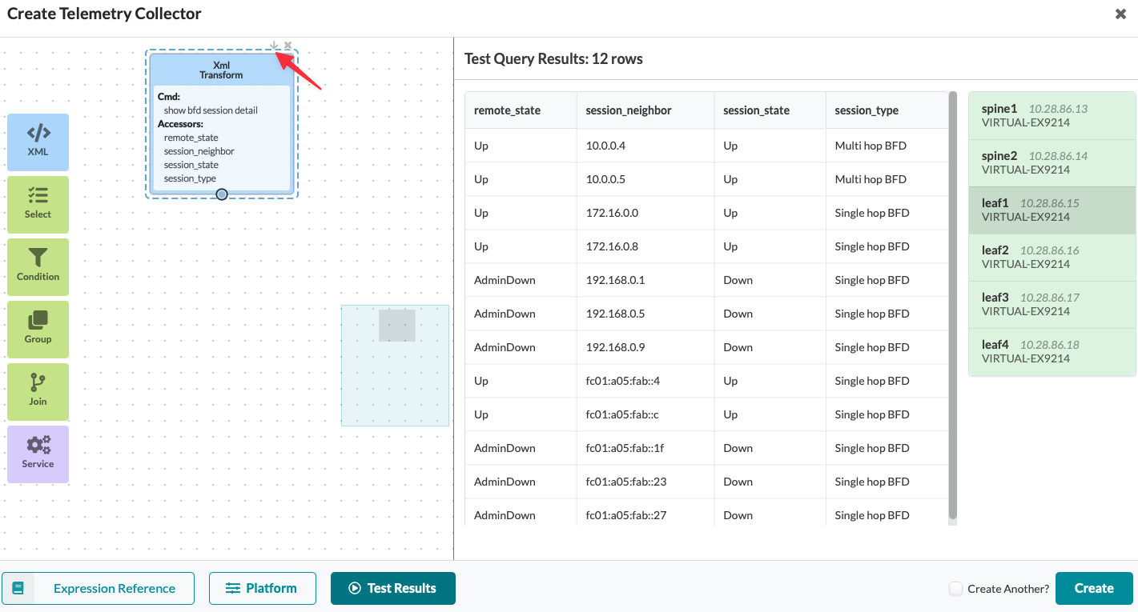
Task: Click the session_type column header
Action: [x=887, y=110]
